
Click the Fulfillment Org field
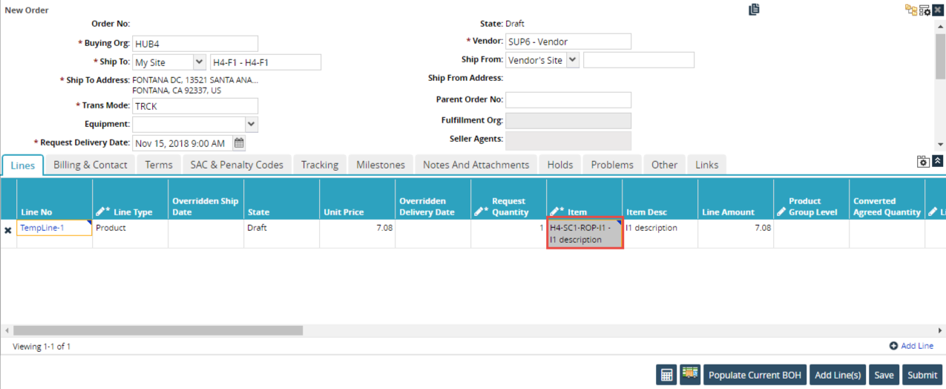(568, 120)
